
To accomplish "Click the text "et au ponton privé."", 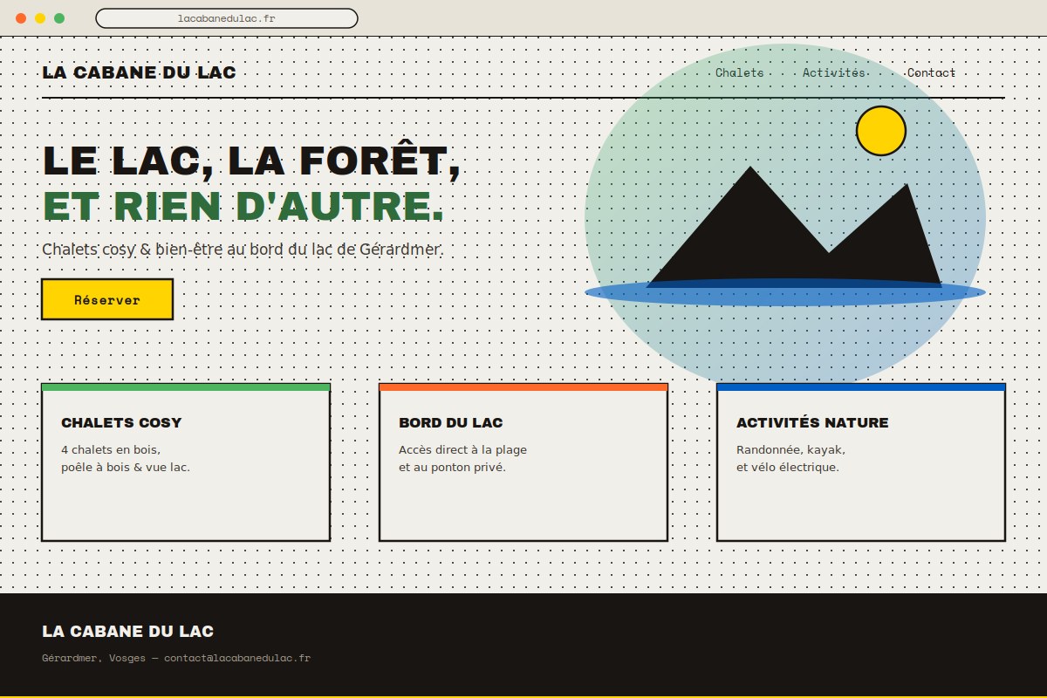I will [x=452, y=467].
